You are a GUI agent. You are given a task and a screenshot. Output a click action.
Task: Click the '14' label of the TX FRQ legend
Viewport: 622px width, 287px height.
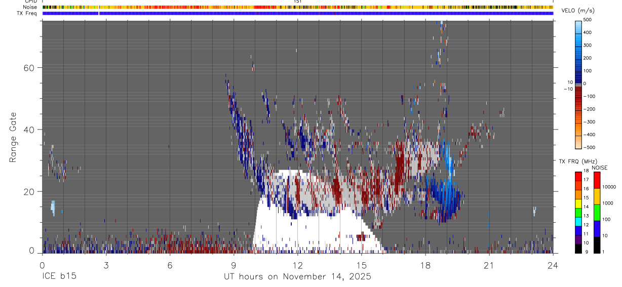pos(586,207)
